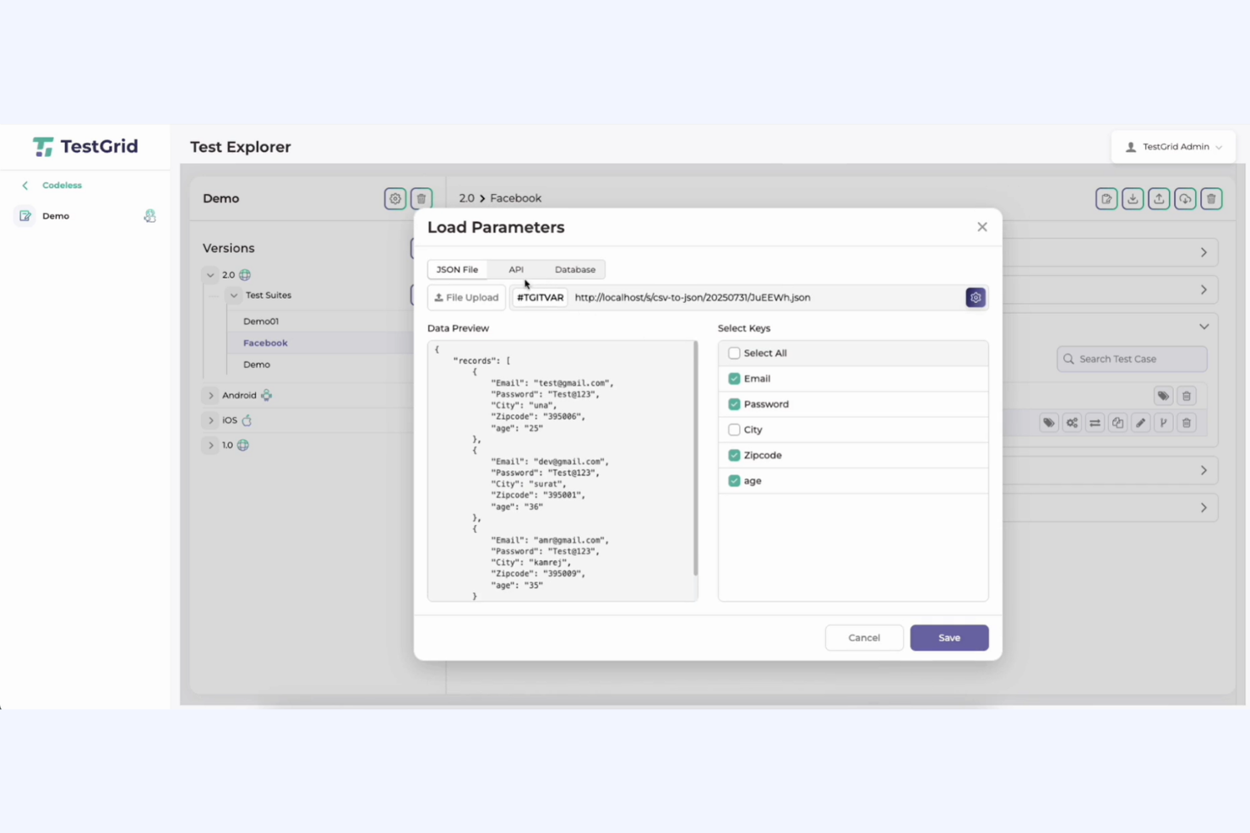
Task: Check the City key
Action: [x=734, y=430]
